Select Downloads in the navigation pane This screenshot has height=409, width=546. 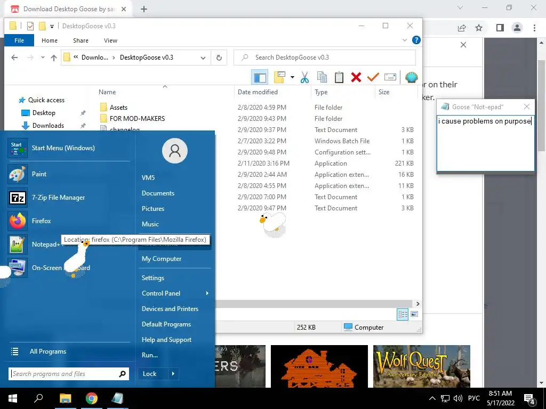tap(48, 126)
